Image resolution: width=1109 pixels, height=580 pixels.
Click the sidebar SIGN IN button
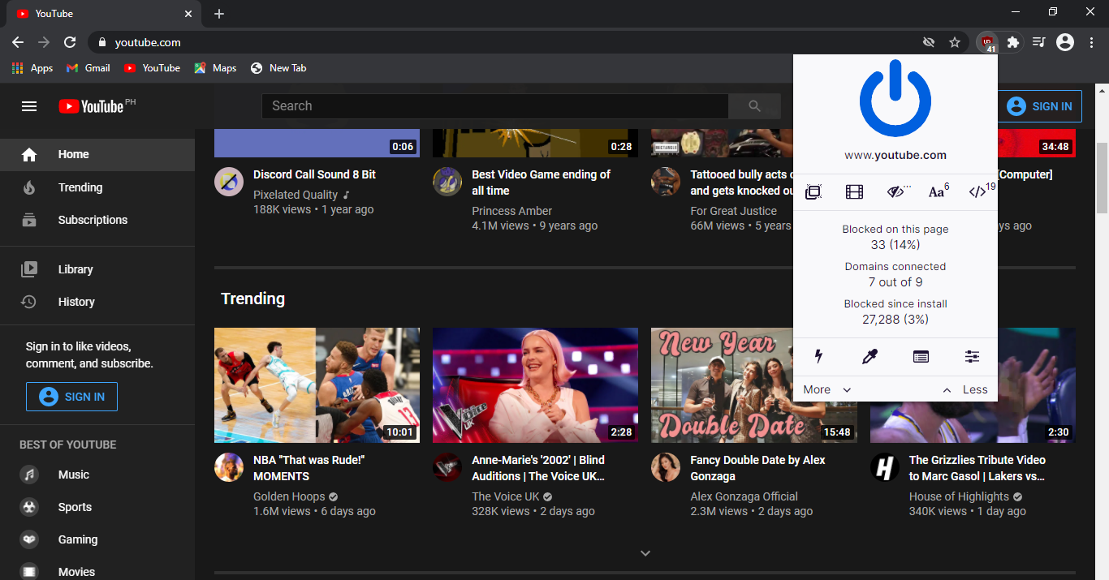tap(71, 397)
